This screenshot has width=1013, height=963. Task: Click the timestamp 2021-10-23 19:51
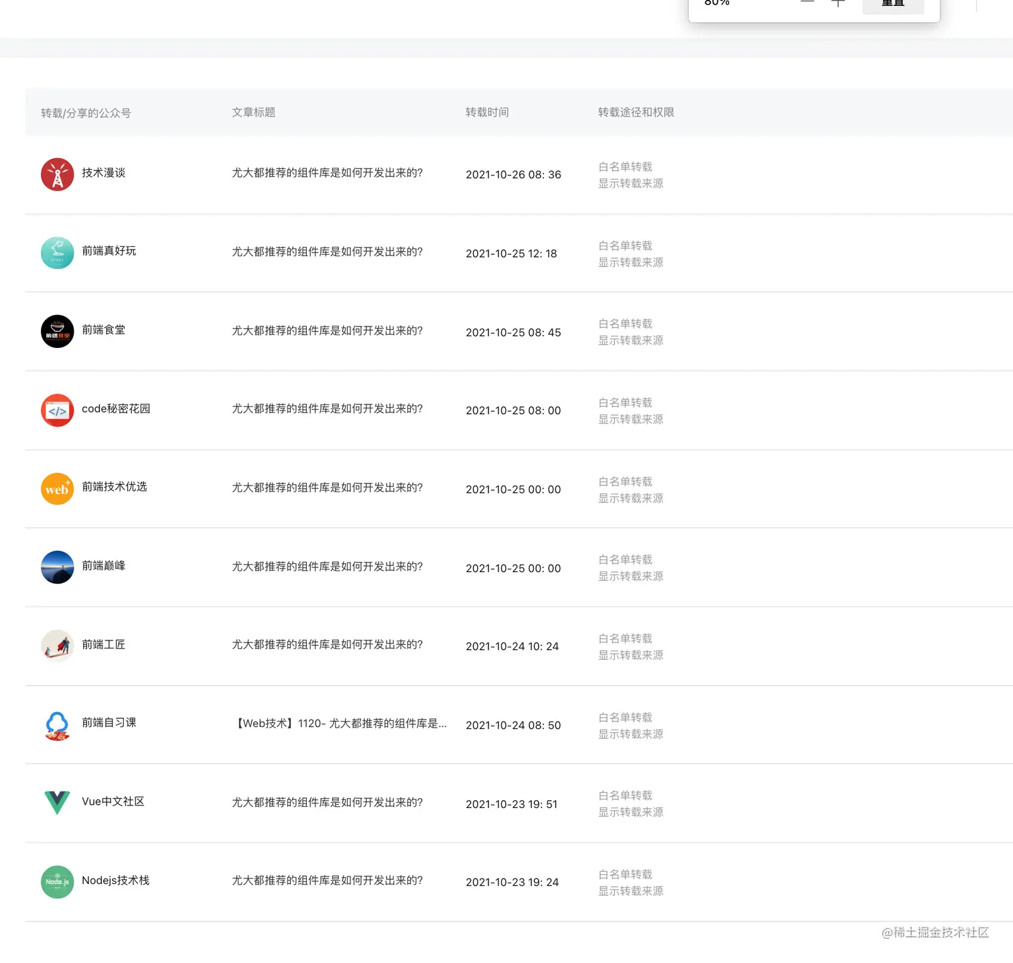click(511, 804)
